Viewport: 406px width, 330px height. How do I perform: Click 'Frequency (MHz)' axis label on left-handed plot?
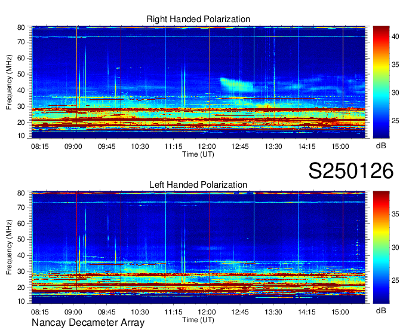click(x=9, y=247)
